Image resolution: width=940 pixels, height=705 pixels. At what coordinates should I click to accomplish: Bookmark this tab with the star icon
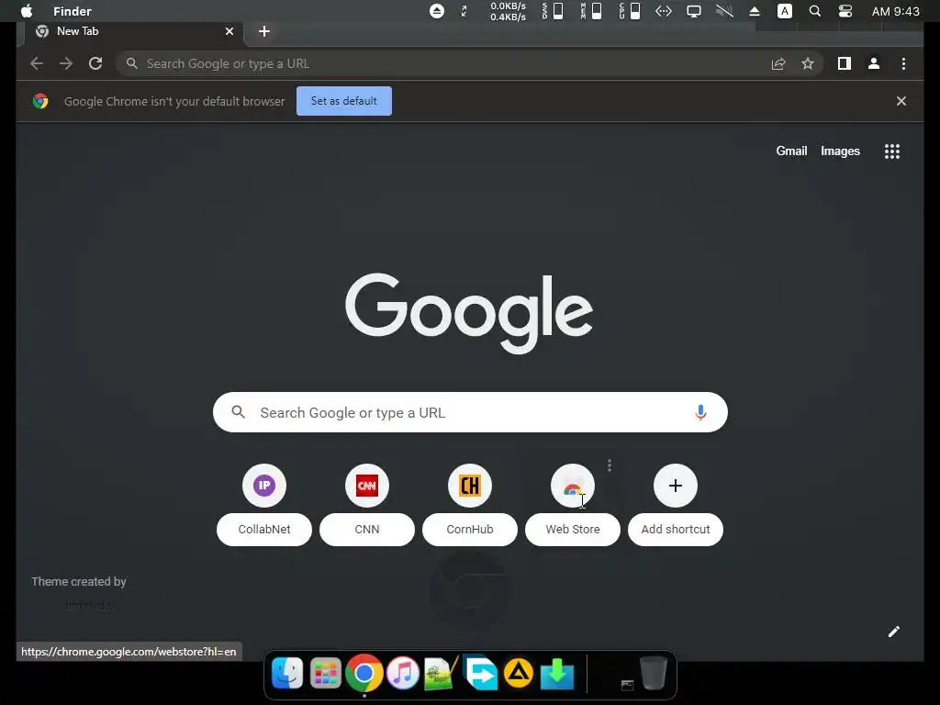pos(808,63)
